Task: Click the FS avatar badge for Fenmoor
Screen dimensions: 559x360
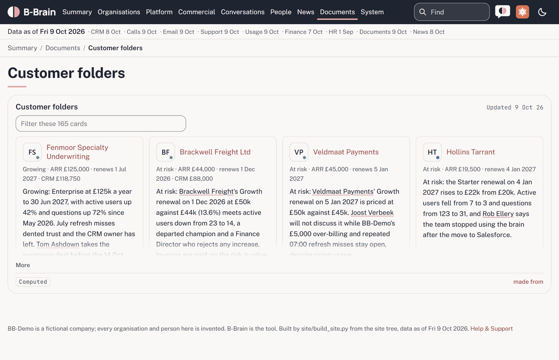Action: (x=32, y=152)
